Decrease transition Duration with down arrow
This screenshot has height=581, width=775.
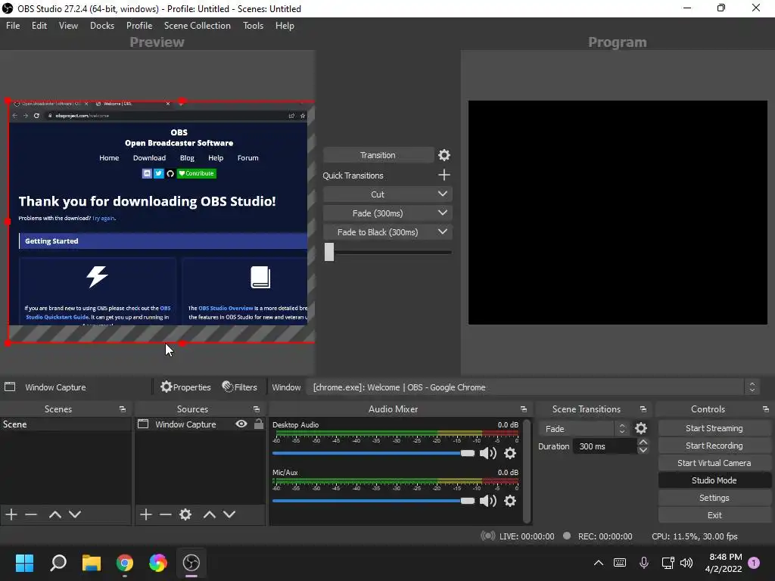tap(643, 450)
